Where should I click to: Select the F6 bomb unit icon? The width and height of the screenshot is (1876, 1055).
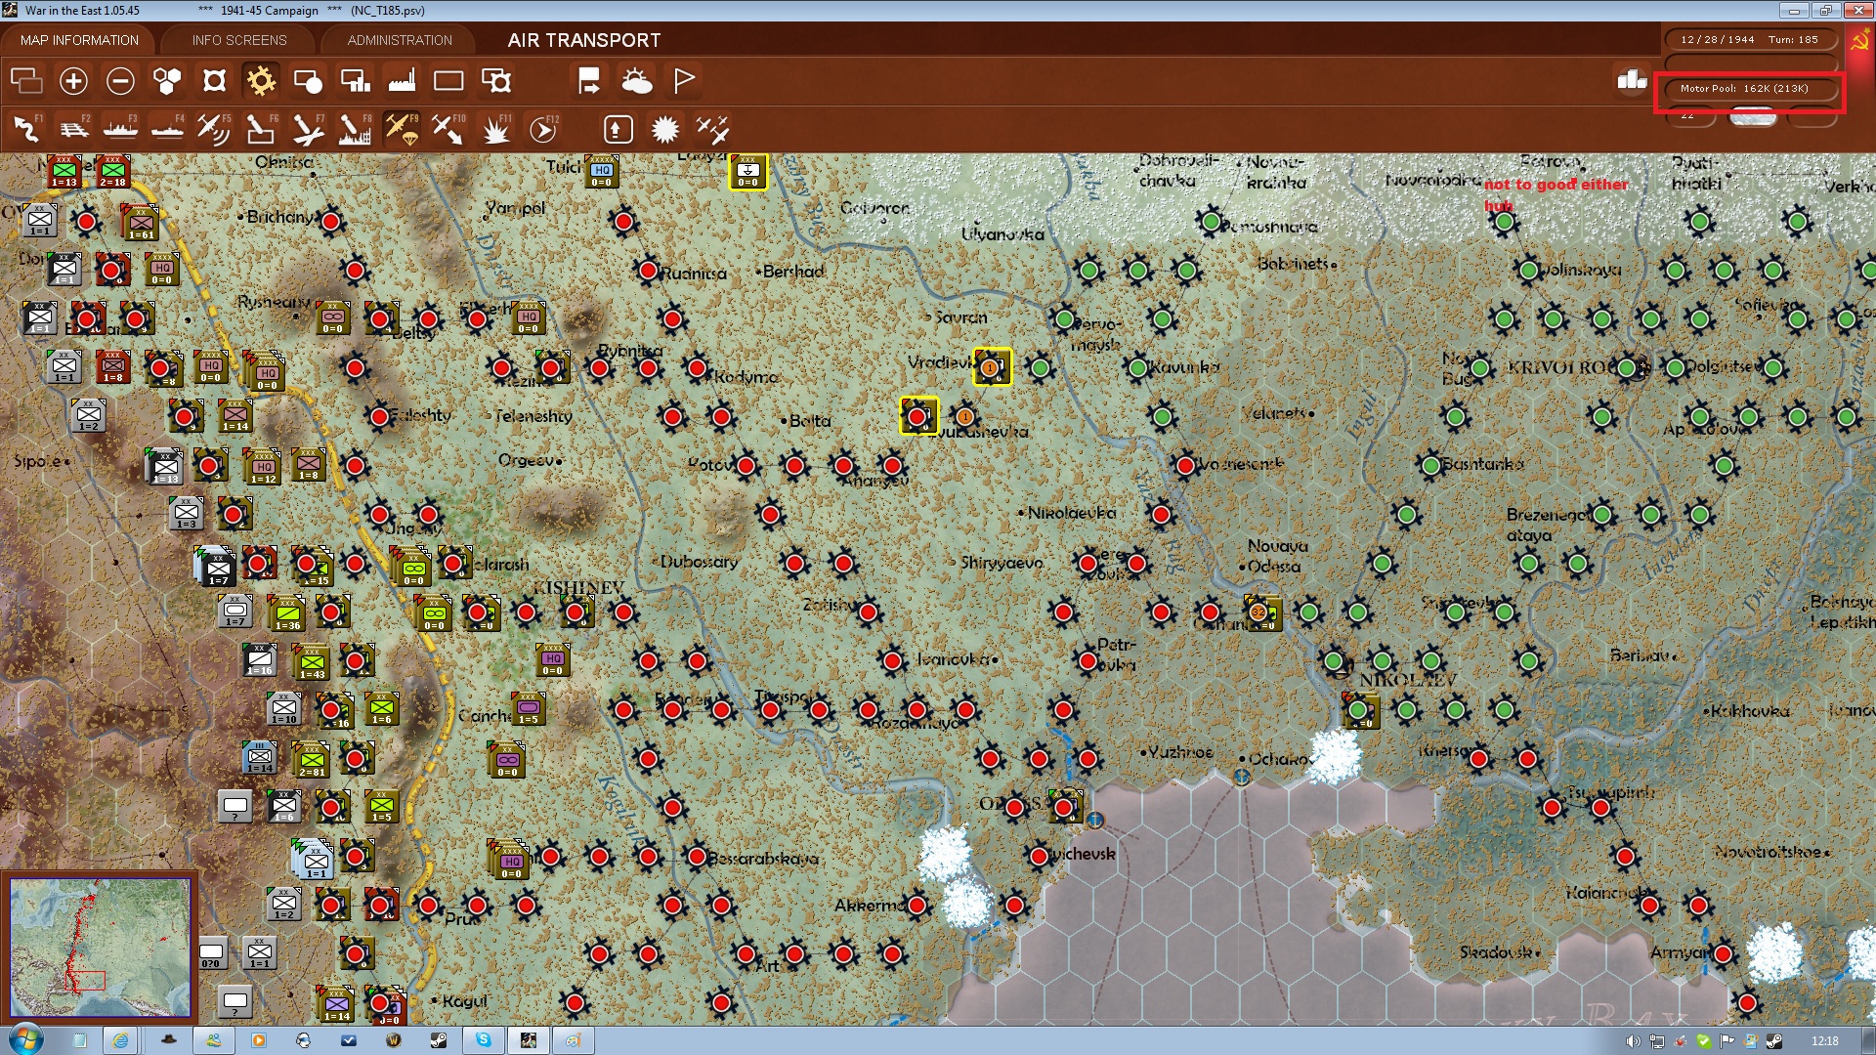click(261, 129)
